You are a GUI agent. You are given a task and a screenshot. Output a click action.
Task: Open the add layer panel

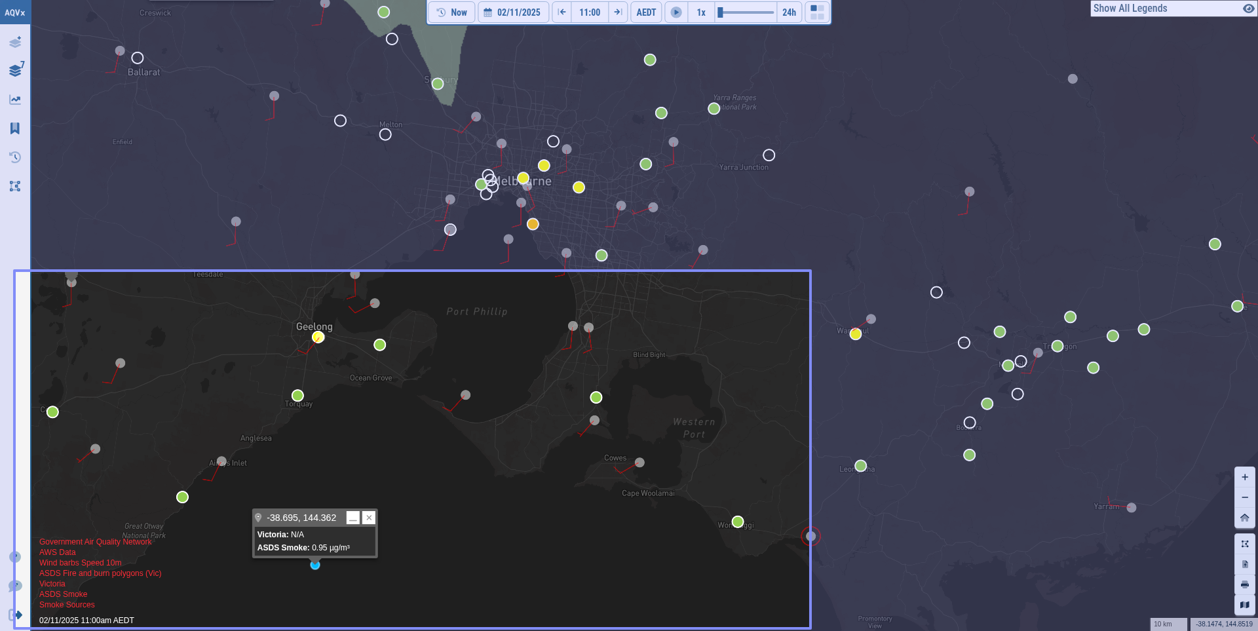tap(15, 42)
